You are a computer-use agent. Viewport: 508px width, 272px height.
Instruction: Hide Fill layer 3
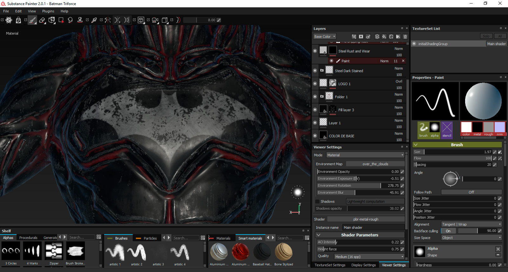[x=315, y=109]
